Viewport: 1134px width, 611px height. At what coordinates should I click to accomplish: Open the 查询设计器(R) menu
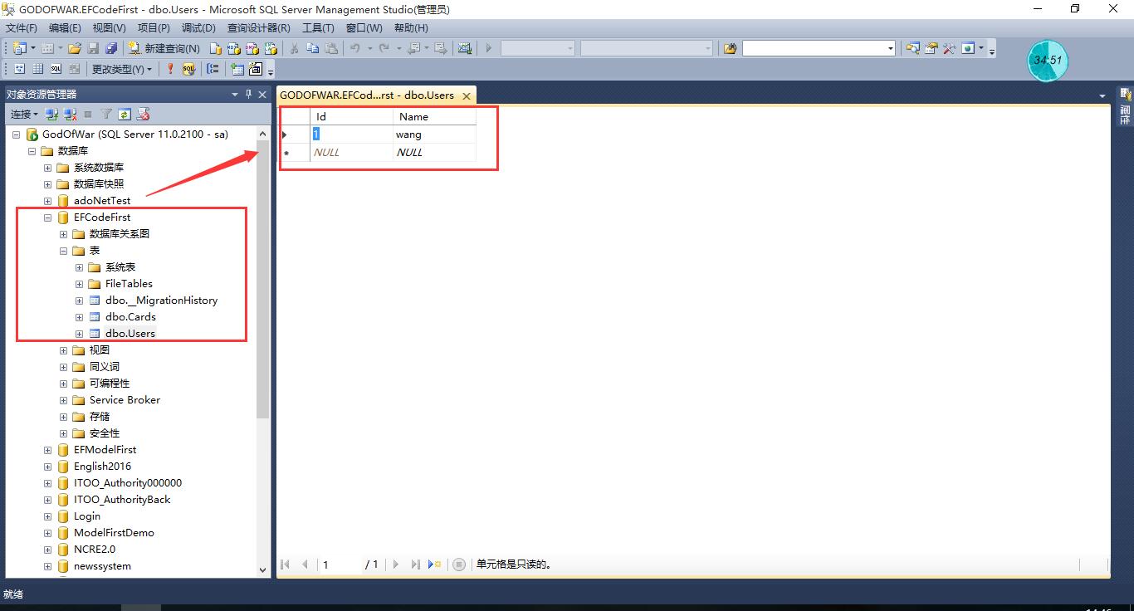[259, 27]
